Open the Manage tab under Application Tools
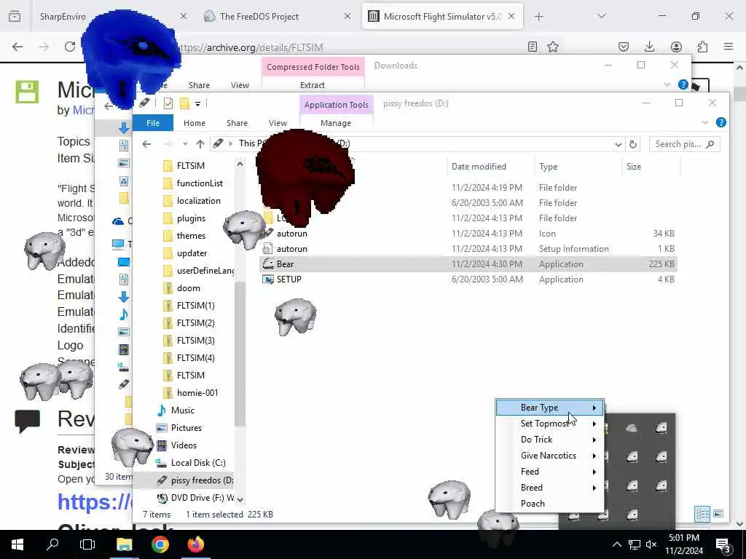 click(336, 122)
